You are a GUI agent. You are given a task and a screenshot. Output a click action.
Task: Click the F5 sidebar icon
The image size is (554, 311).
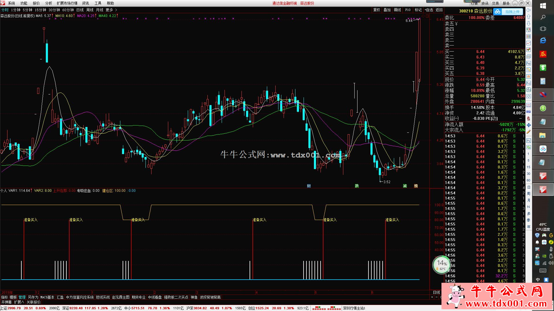[x=528, y=141]
